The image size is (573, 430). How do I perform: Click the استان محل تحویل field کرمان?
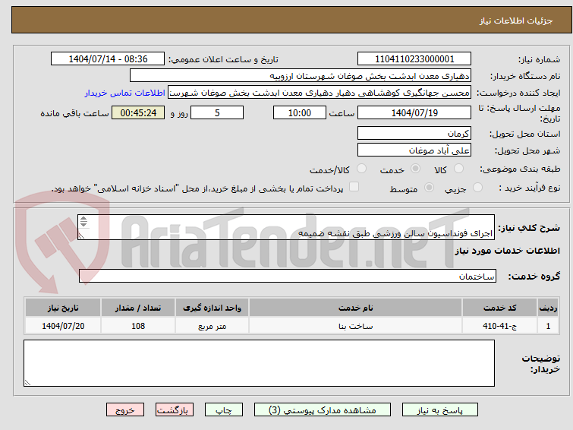[414, 133]
